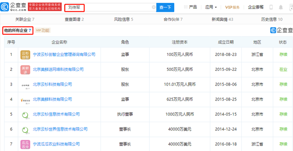This screenshot has height=151, width=293.
Task: Open the notification bell icon
Action: pyautogui.click(x=281, y=7)
